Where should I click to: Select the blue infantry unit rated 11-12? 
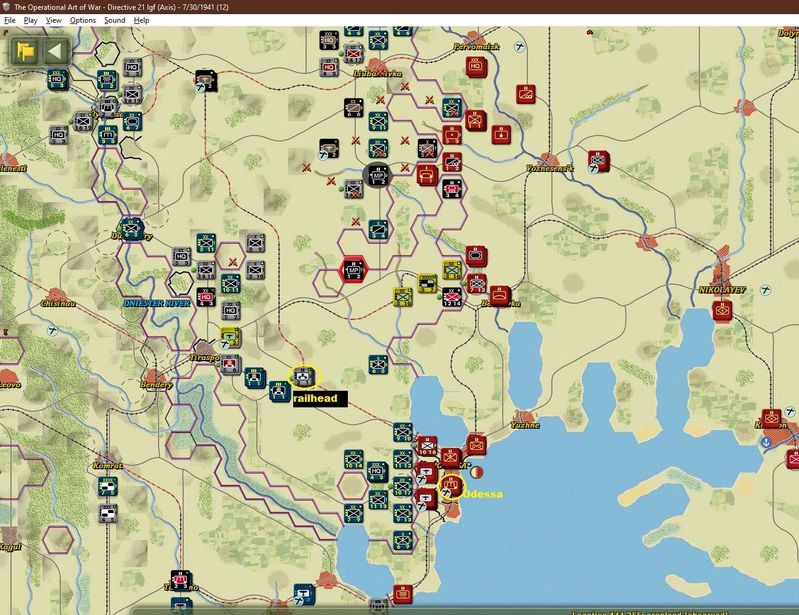[403, 459]
